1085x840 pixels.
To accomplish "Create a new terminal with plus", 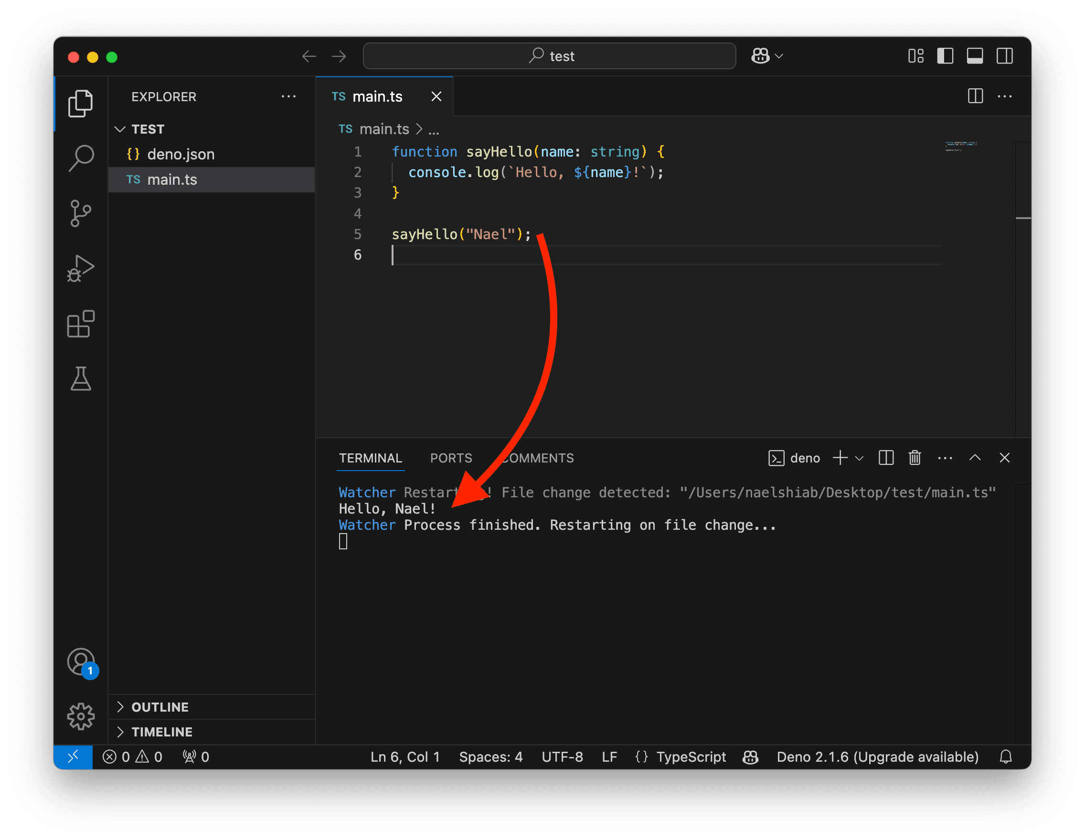I will [x=840, y=458].
